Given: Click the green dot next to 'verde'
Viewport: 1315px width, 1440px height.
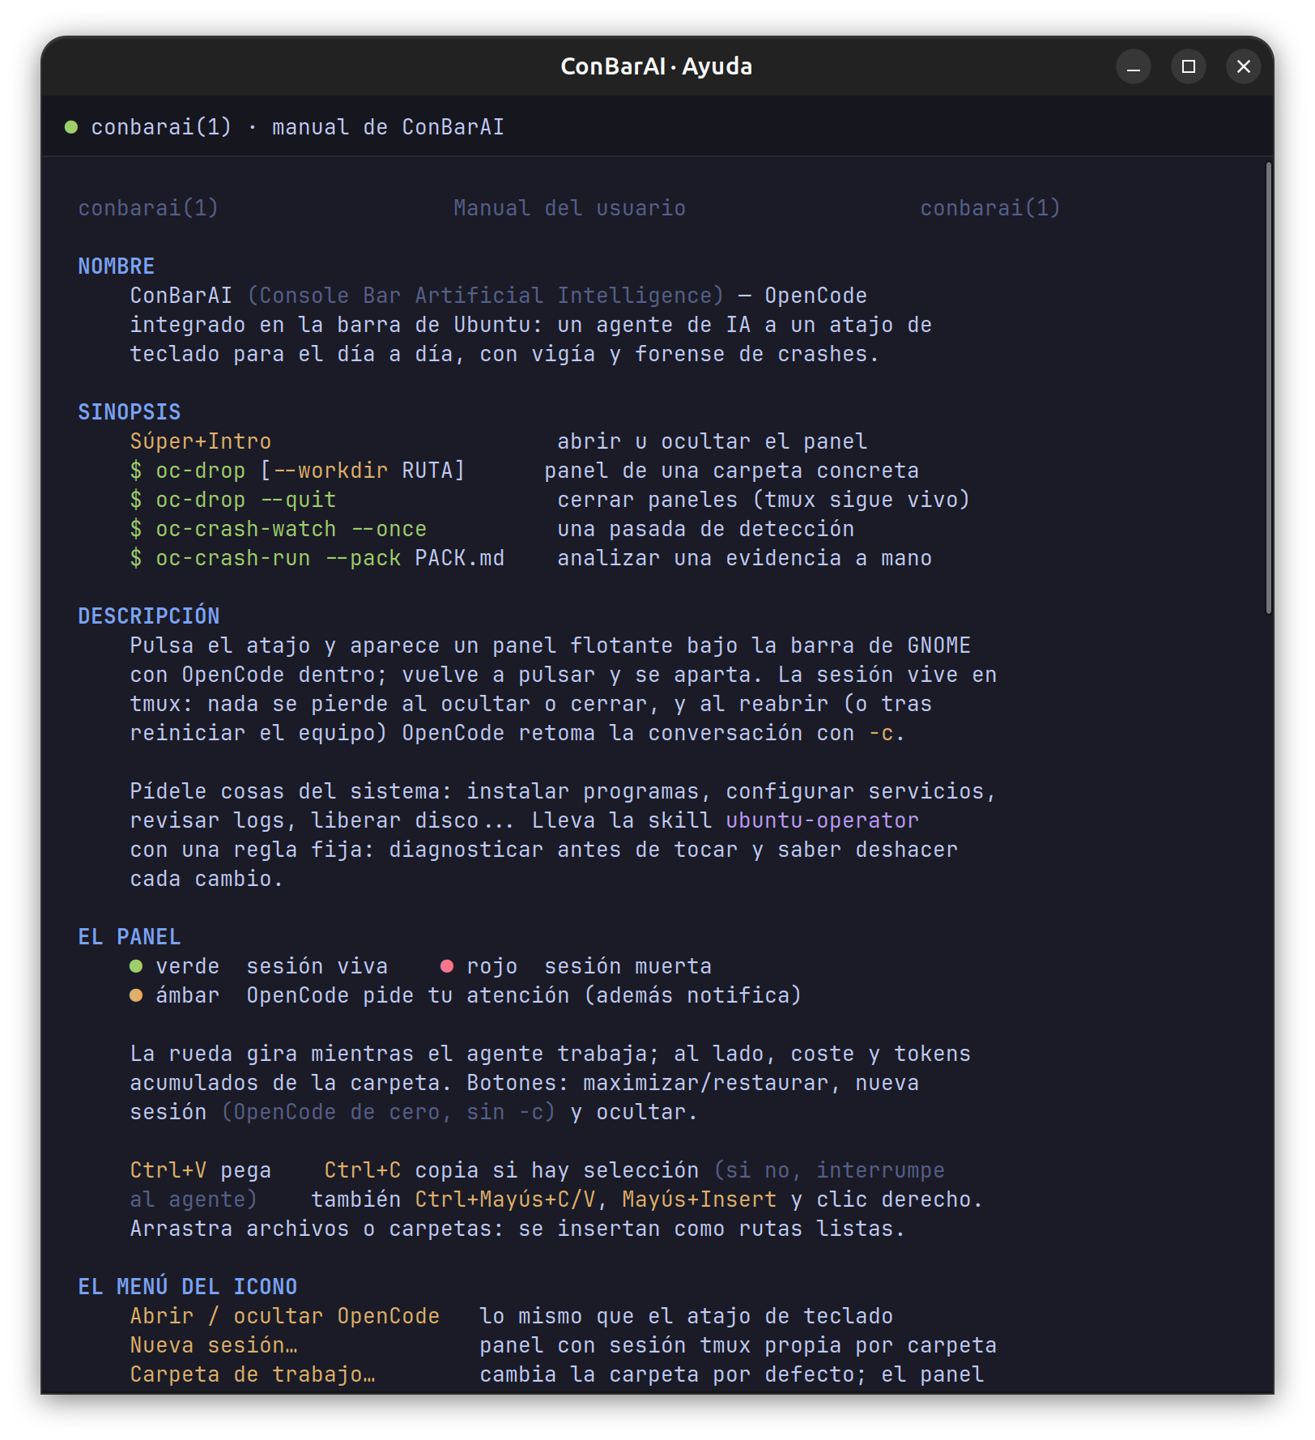Looking at the screenshot, I should 136,966.
